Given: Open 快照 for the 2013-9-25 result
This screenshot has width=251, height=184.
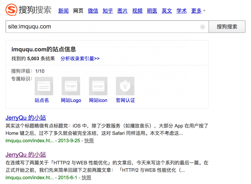Looking at the screenshot, I should tap(89, 141).
